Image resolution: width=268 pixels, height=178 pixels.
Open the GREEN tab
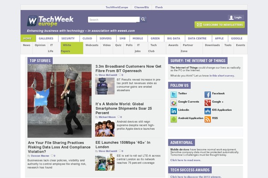point(155,38)
